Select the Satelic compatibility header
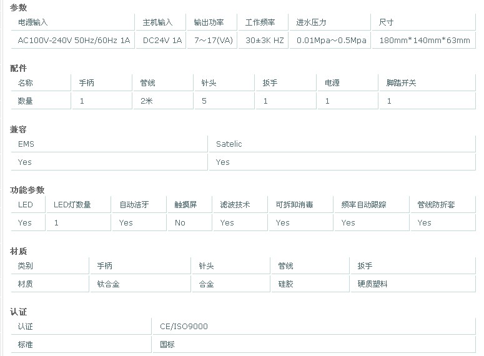 342,144
